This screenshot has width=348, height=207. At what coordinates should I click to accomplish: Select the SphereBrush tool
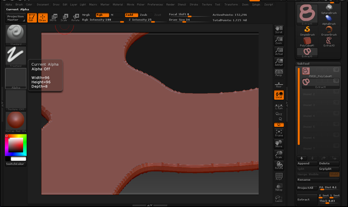(329, 9)
